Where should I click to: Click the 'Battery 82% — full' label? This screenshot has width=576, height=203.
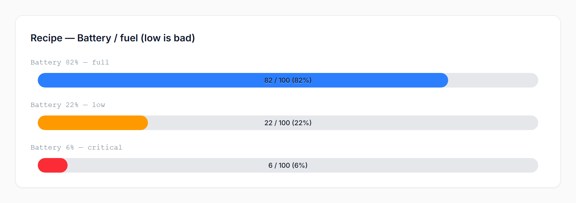(x=70, y=62)
